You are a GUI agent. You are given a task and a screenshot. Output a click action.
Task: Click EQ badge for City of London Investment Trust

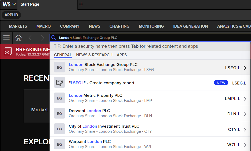click(59, 129)
